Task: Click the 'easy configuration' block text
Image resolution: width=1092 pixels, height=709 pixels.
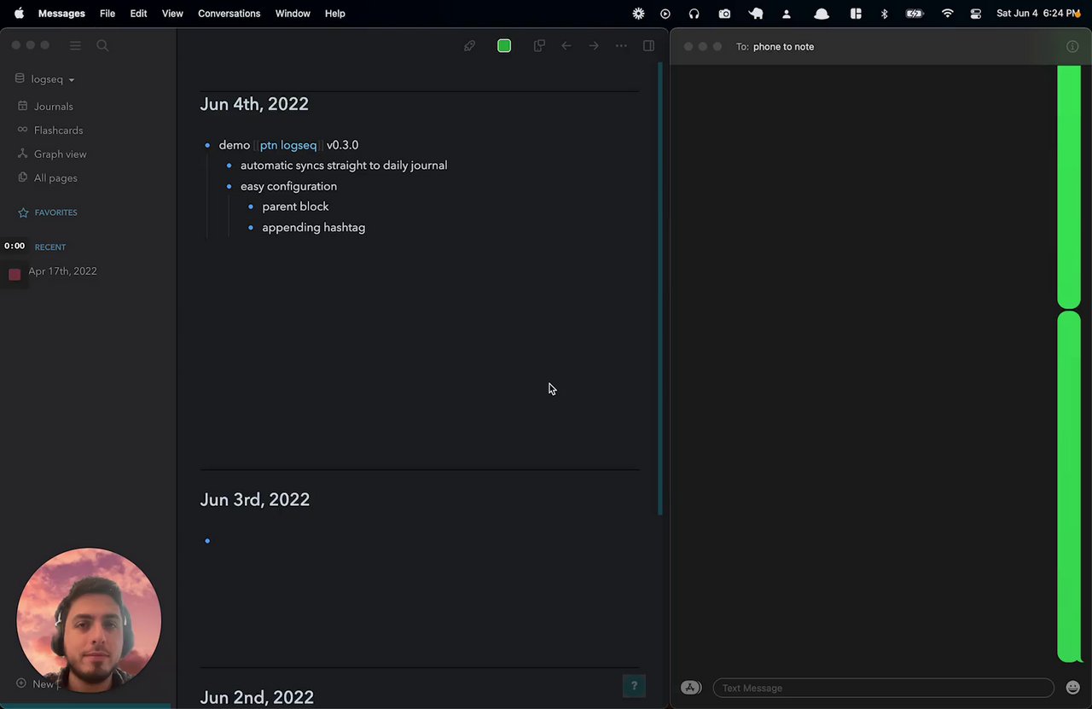Action: [288, 186]
